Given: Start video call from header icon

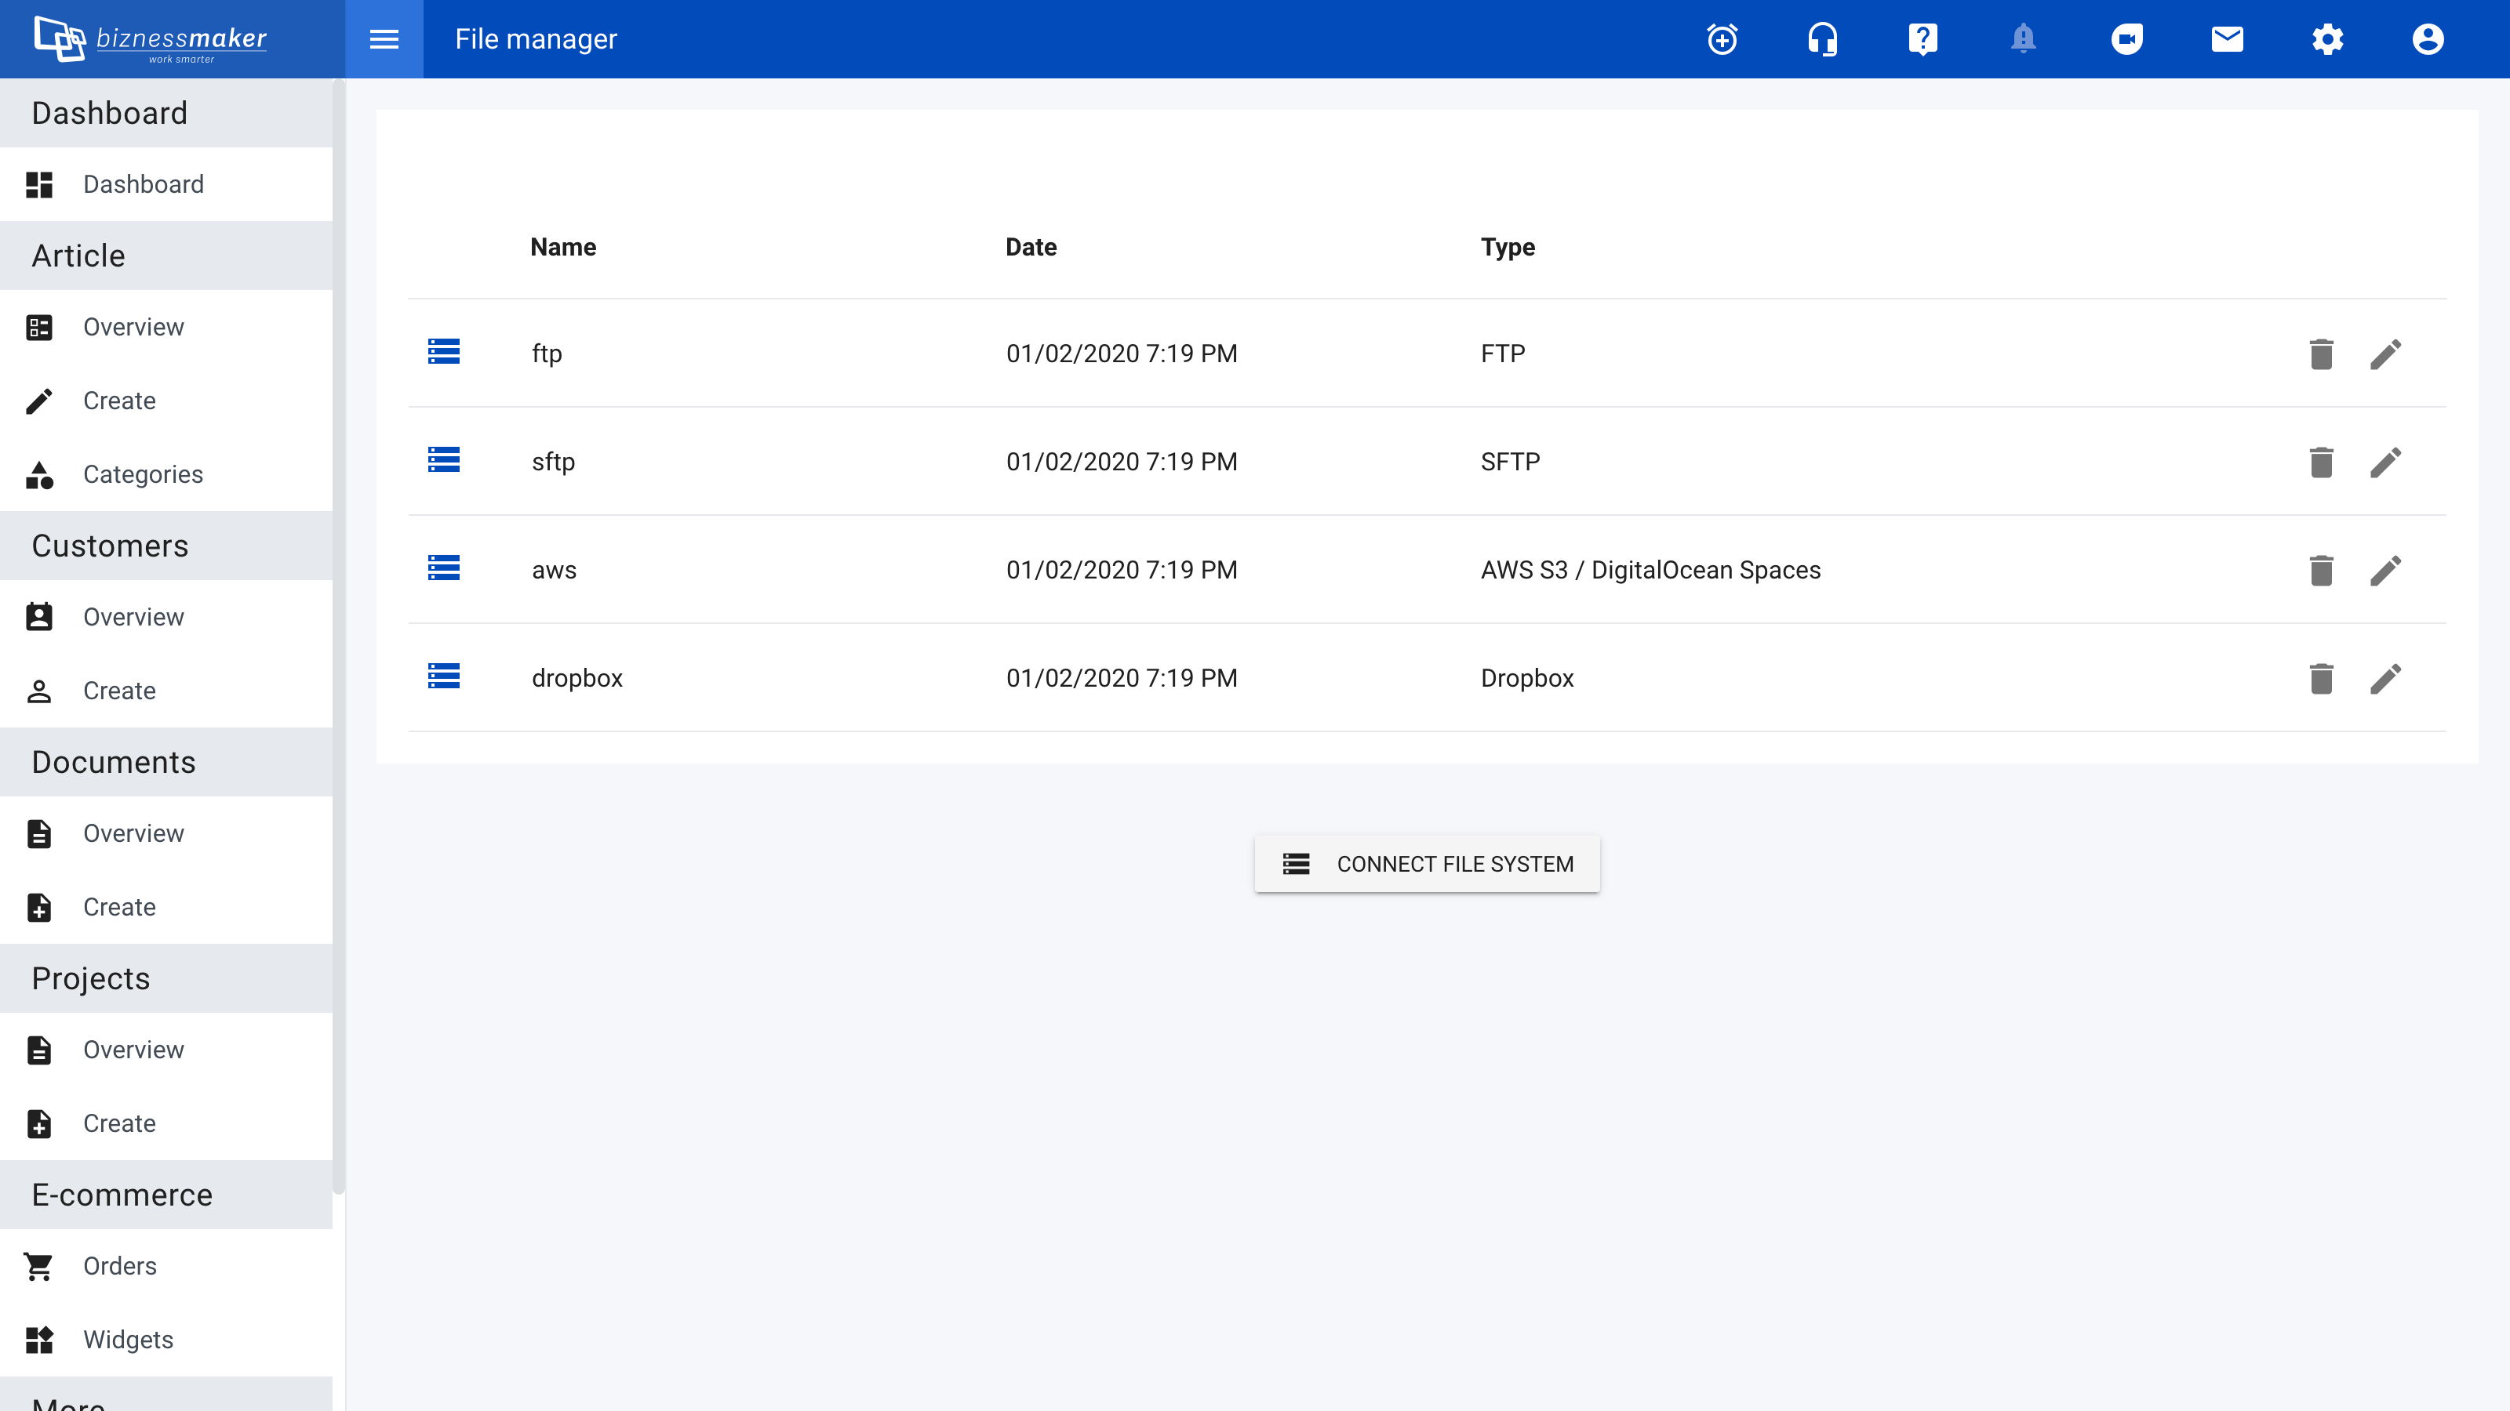Looking at the screenshot, I should coord(2126,39).
